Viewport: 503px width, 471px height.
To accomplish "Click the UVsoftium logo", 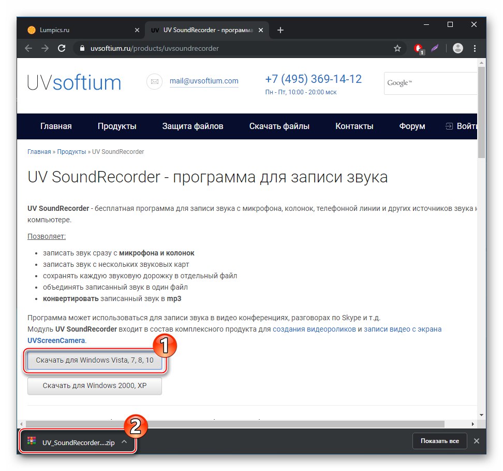I will [x=74, y=82].
